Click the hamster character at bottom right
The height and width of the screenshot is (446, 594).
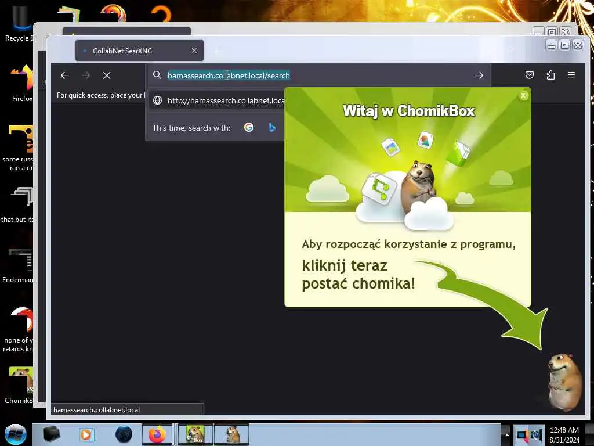point(564,382)
